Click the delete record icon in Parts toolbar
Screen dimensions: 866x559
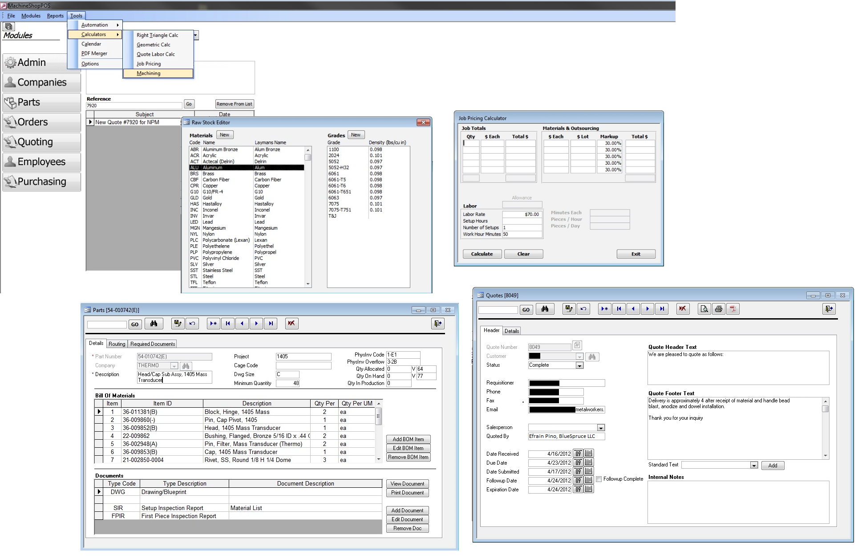click(291, 324)
